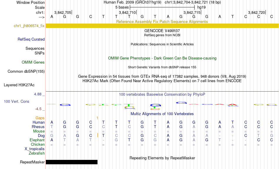Click the chr1_jh806574_fix track label
Viewport: 279px width, 169px height.
[29, 26]
